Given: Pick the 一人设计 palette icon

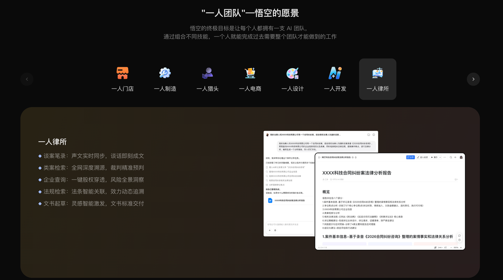Looking at the screenshot, I should [x=292, y=73].
